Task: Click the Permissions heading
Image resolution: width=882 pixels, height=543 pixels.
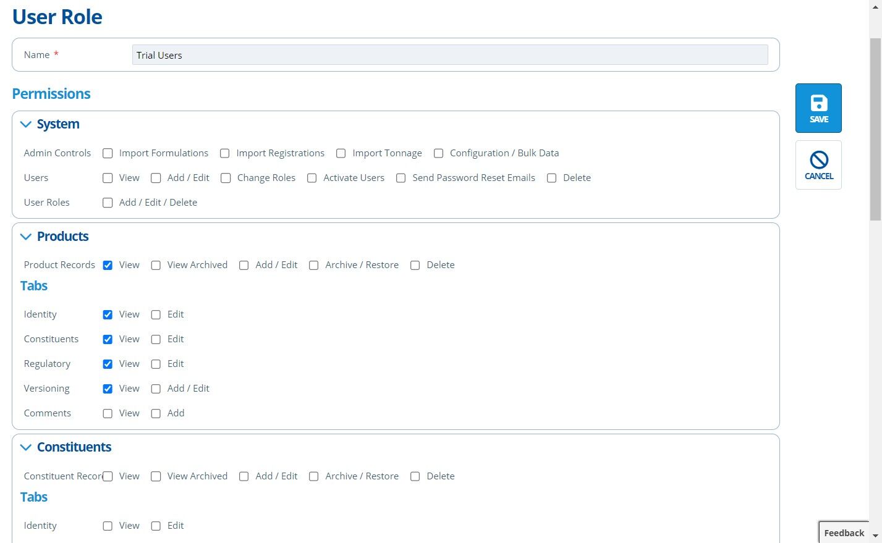Action: (x=51, y=94)
